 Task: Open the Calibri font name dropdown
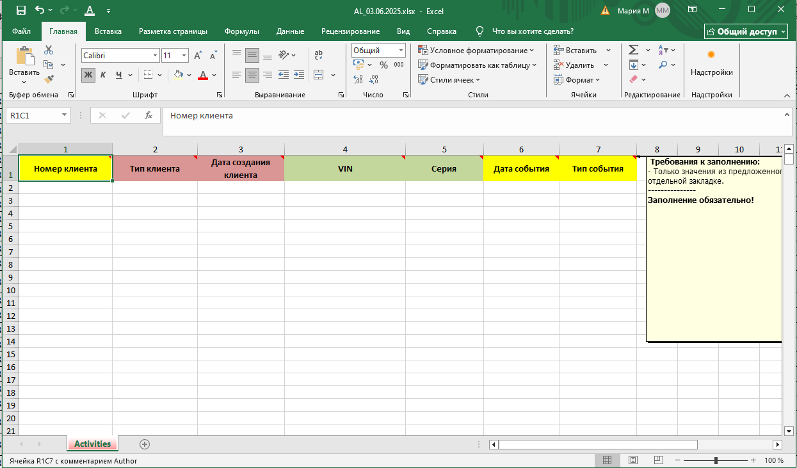click(x=155, y=56)
